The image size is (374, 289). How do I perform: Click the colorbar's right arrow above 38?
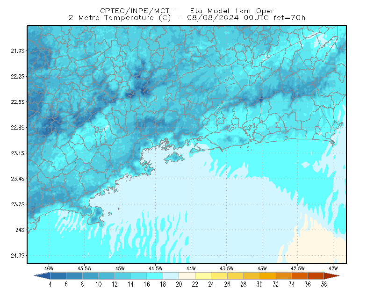click(x=332, y=276)
